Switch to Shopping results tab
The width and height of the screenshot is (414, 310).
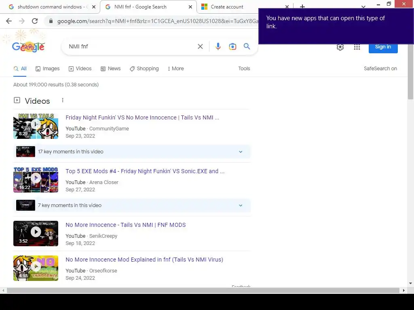(144, 69)
